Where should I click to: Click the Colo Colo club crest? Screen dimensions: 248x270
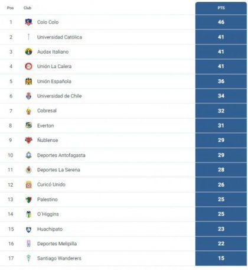pos(28,22)
